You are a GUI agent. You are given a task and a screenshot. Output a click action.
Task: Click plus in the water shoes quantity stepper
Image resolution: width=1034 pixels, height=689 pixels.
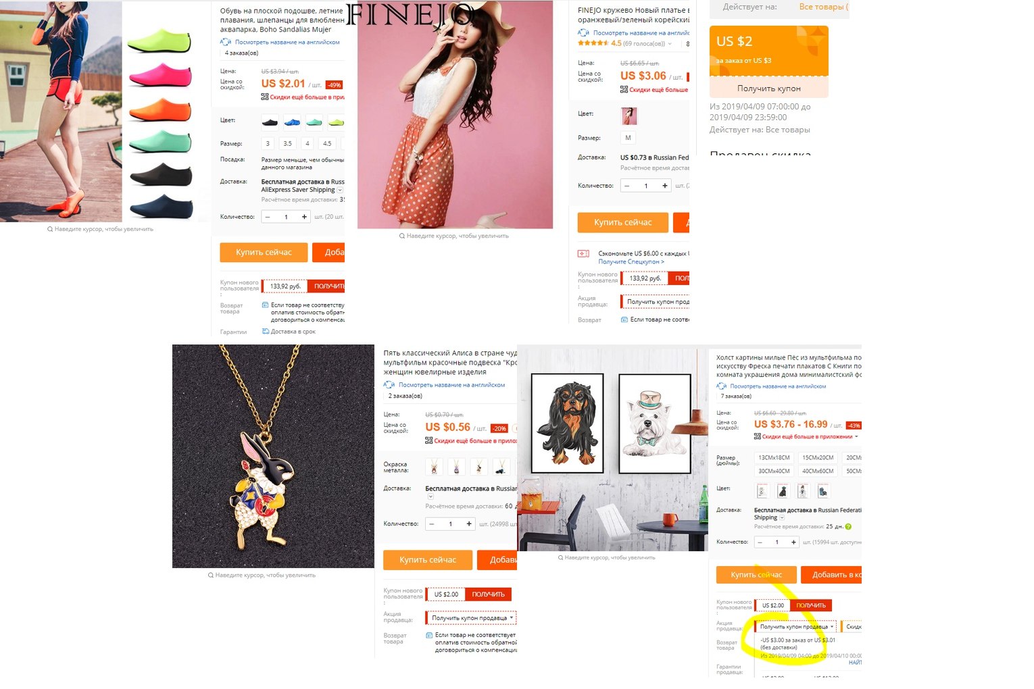(304, 217)
